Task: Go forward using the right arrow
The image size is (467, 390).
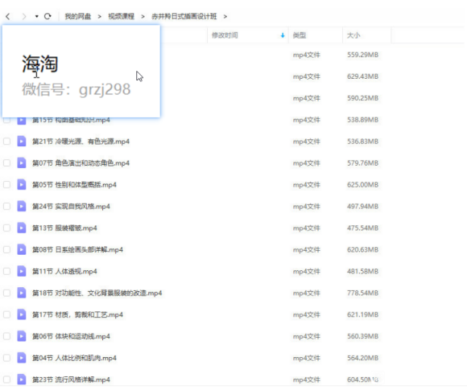Action: pyautogui.click(x=24, y=16)
